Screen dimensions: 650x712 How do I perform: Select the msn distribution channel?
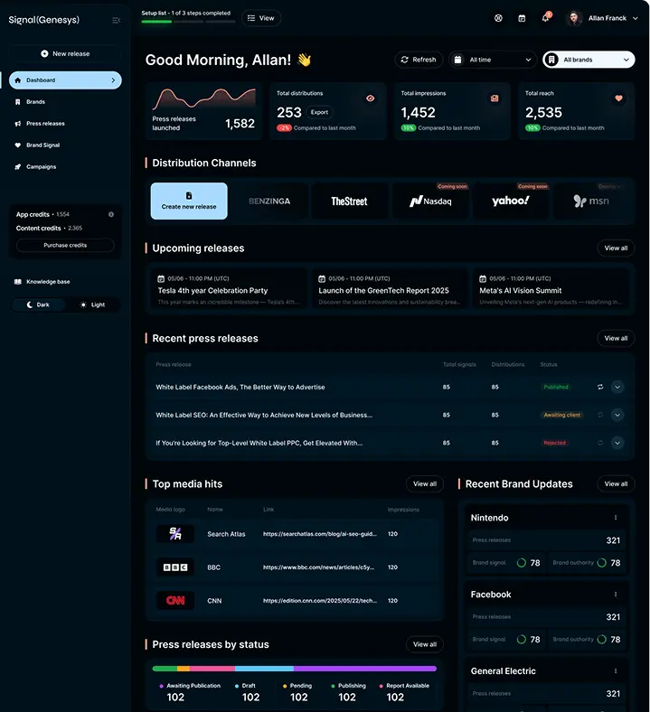point(591,201)
